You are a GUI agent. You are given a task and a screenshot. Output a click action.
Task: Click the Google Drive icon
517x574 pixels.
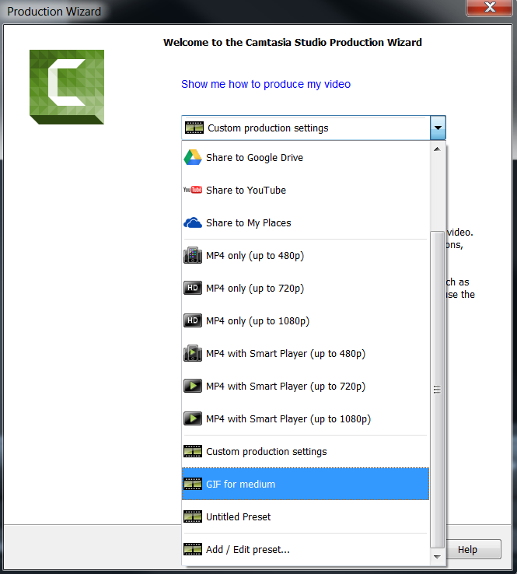(x=193, y=157)
